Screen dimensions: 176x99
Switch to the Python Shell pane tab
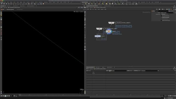[98, 67]
